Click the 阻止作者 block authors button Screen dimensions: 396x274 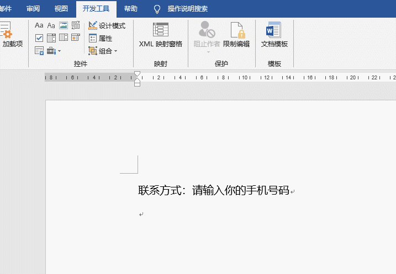tap(207, 37)
